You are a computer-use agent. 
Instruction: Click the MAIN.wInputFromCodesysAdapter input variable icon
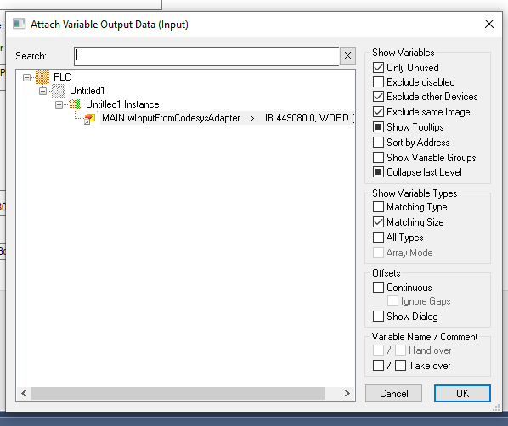coord(89,119)
